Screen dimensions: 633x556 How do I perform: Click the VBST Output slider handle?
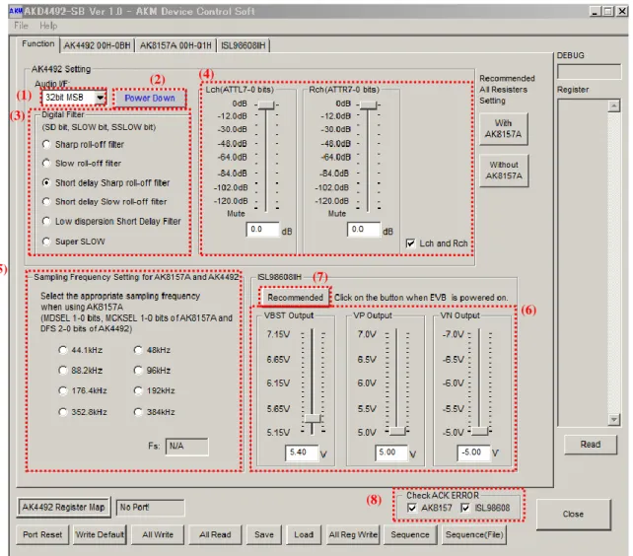click(x=313, y=418)
